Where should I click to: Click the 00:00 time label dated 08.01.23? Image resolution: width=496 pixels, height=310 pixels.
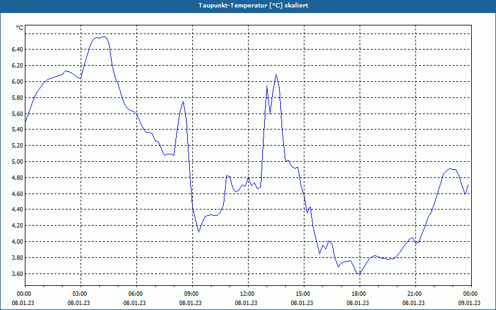(23, 294)
